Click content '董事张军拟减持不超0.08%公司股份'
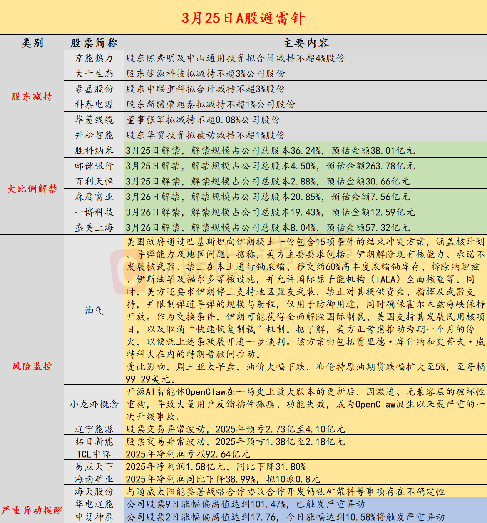Viewport: 487px width, 523px height. [x=203, y=120]
